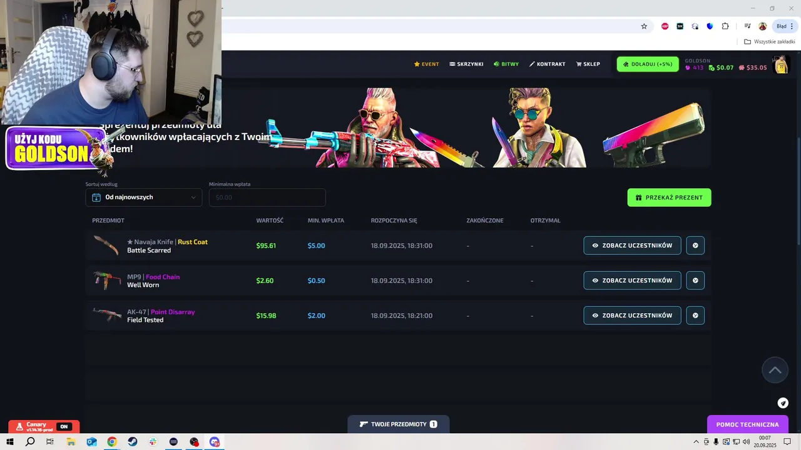The image size is (801, 450).
Task: View participants for Navaja Knife Rust Coat
Action: coord(632,246)
